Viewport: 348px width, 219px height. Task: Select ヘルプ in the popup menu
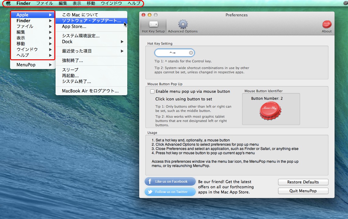pyautogui.click(x=33, y=55)
